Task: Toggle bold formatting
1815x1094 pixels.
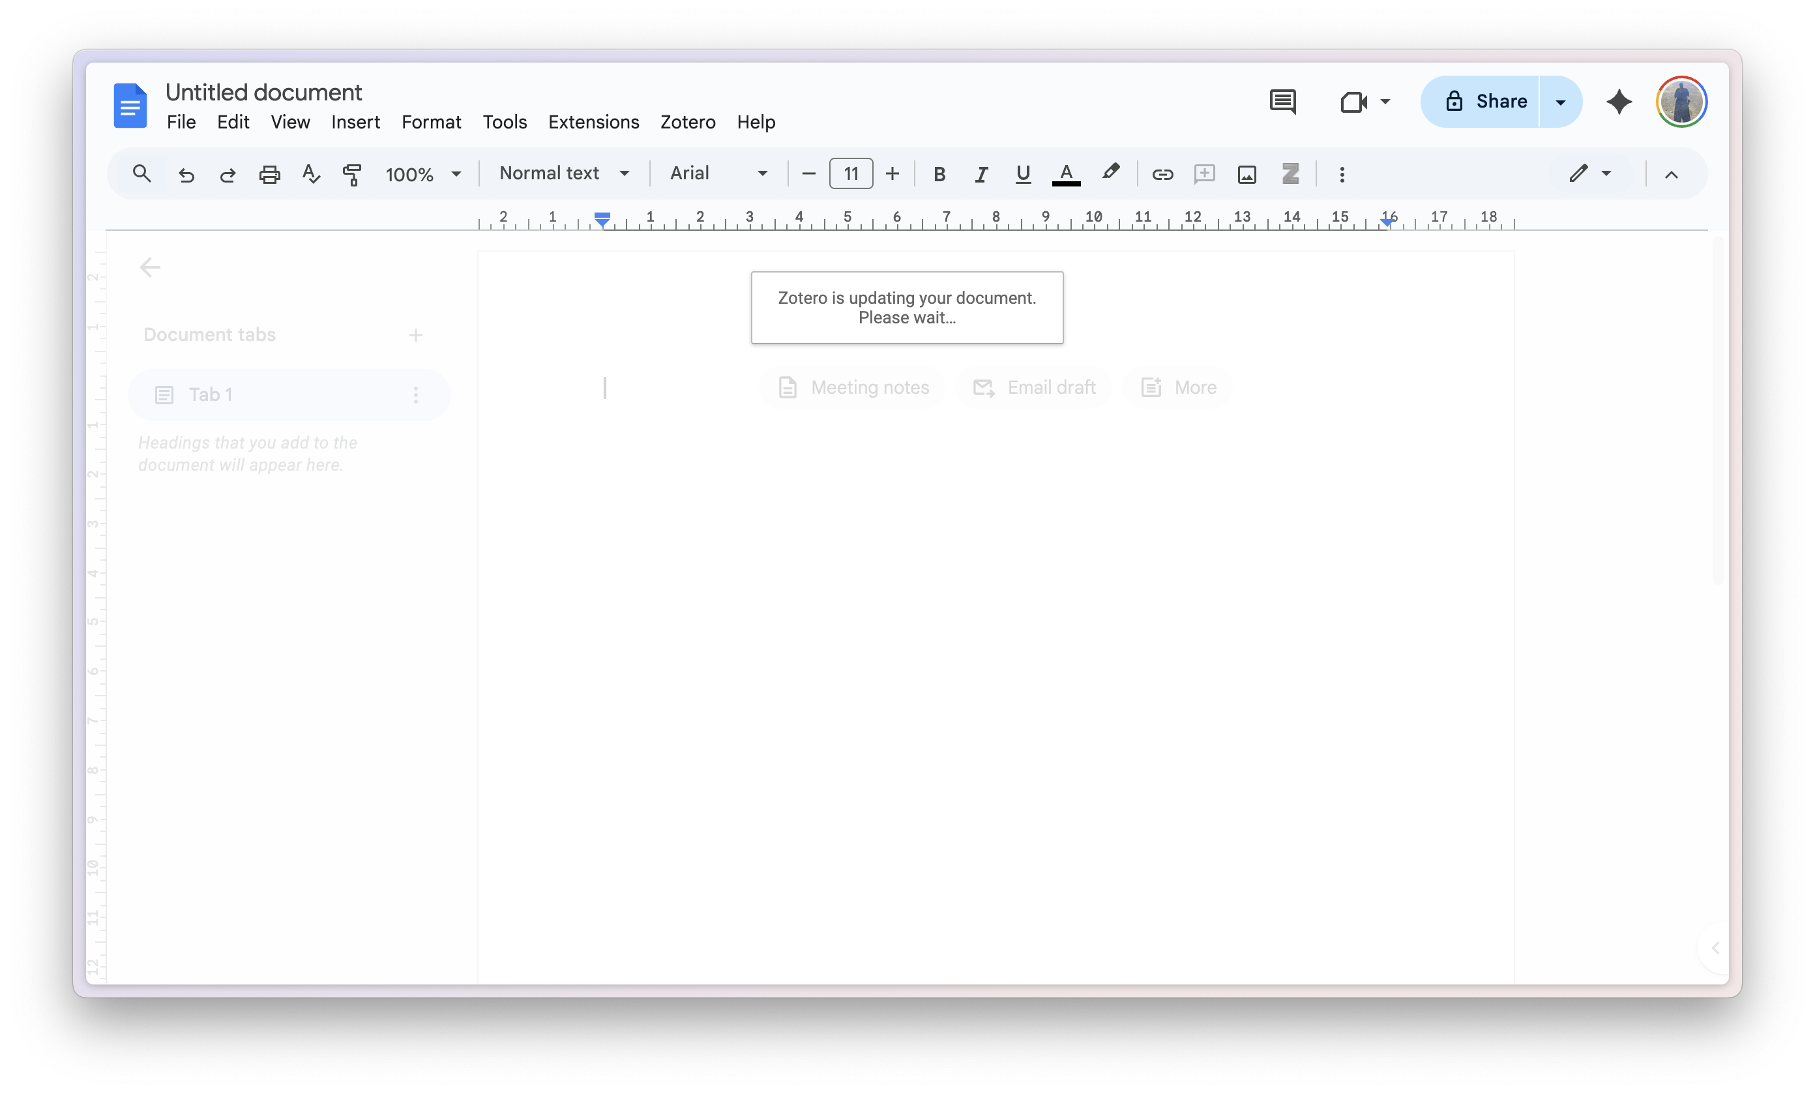Action: pyautogui.click(x=939, y=175)
